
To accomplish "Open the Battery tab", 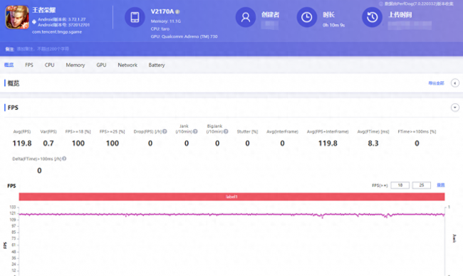I will [x=157, y=65].
